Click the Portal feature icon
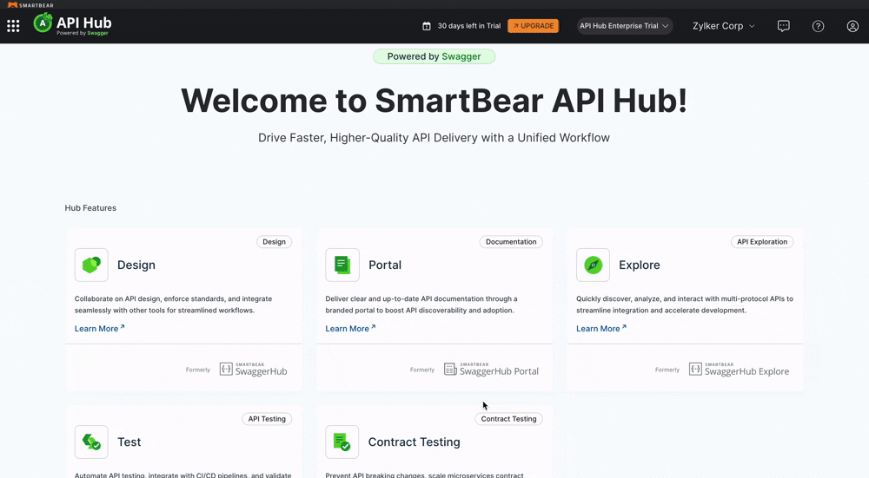 pyautogui.click(x=342, y=265)
